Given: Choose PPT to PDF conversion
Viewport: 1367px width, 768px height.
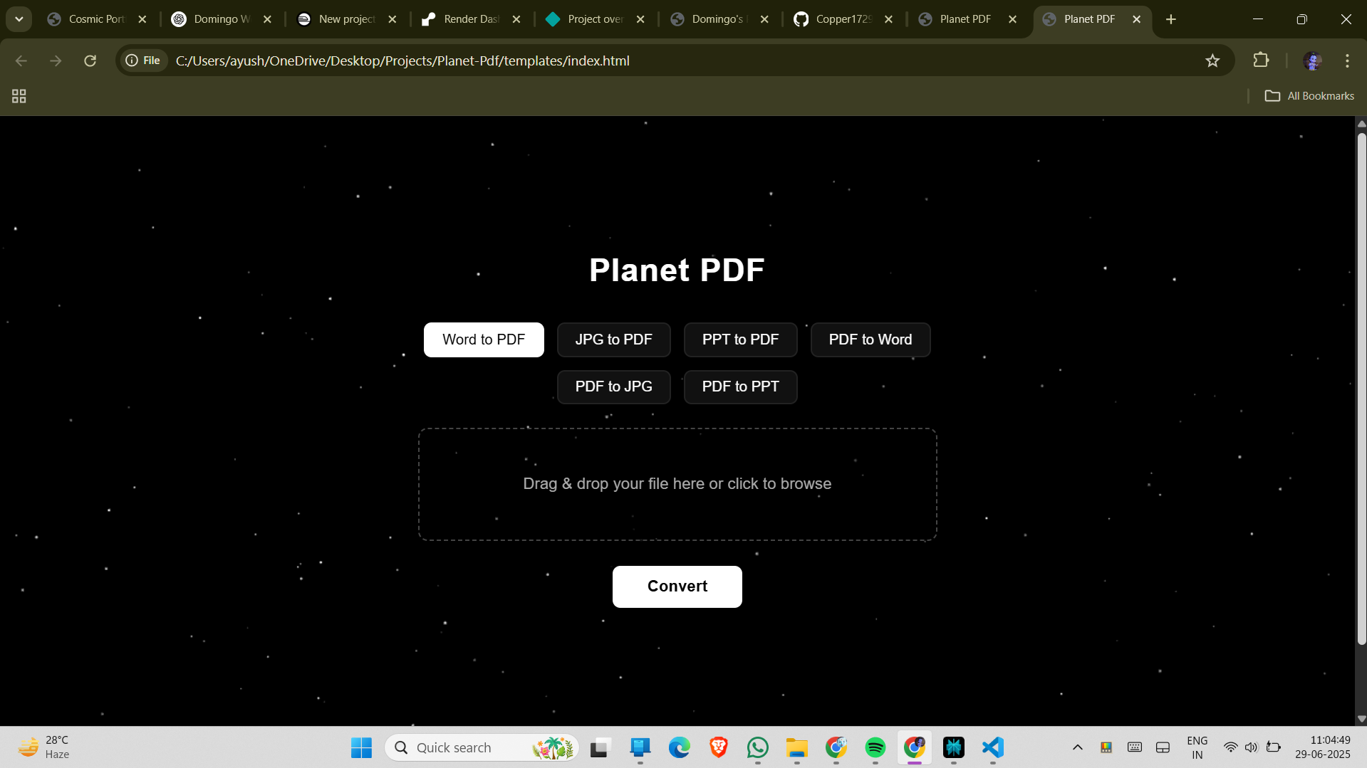Looking at the screenshot, I should click(x=740, y=340).
